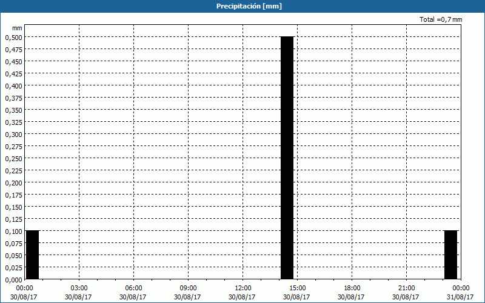Click the 0,125 y-axis value
The width and height of the screenshot is (485, 303).
[13, 219]
